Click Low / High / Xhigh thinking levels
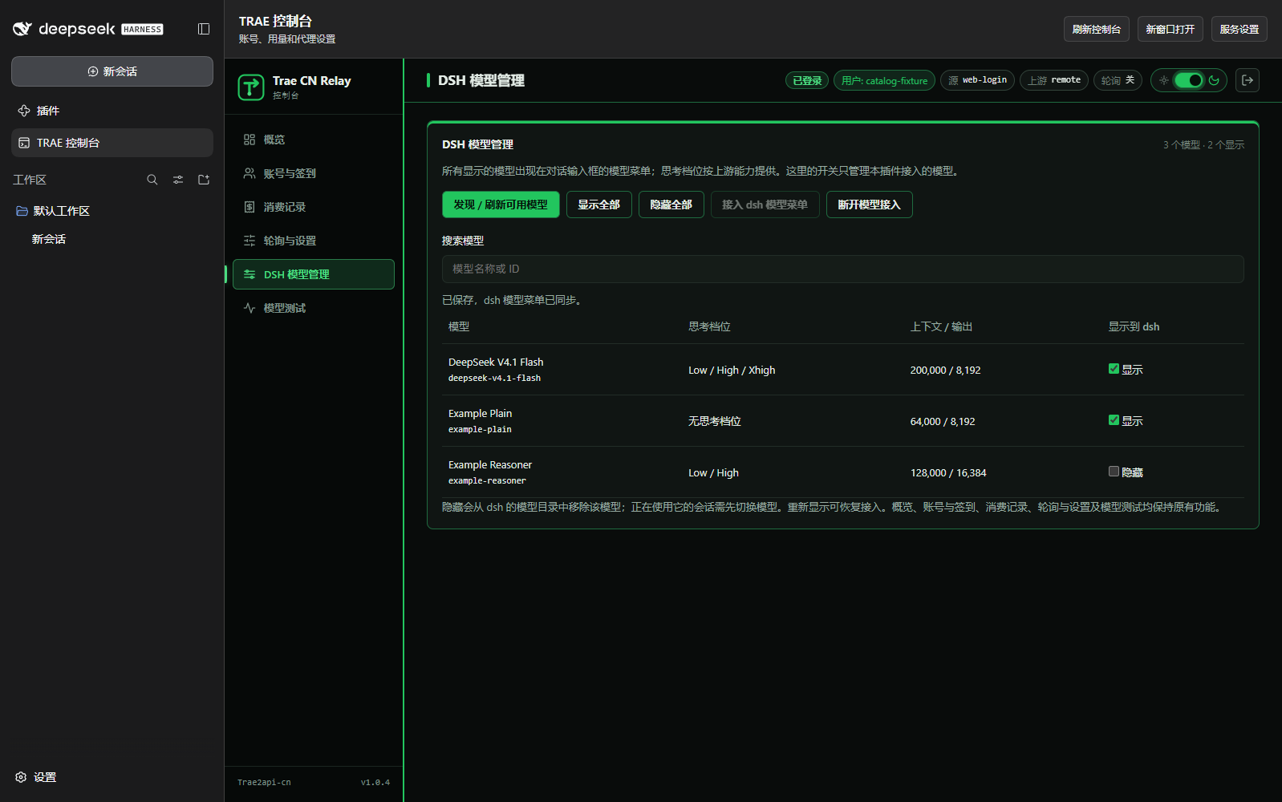 coord(732,371)
